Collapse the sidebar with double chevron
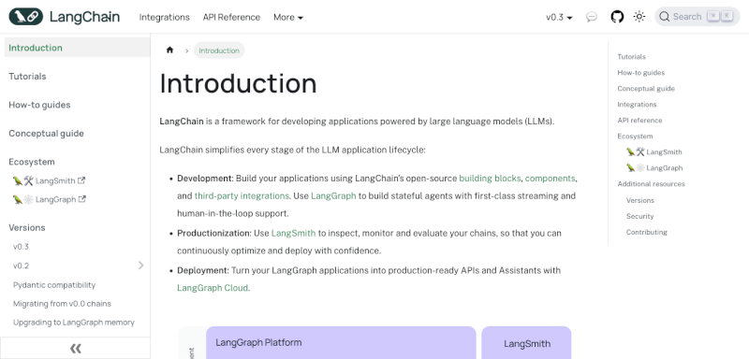Screen dimensions: 749x359 coord(76,349)
